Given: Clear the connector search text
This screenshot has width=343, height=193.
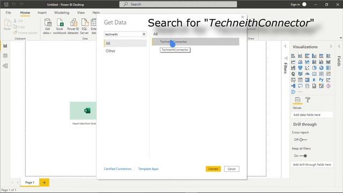Looking at the screenshot, I should [144, 34].
